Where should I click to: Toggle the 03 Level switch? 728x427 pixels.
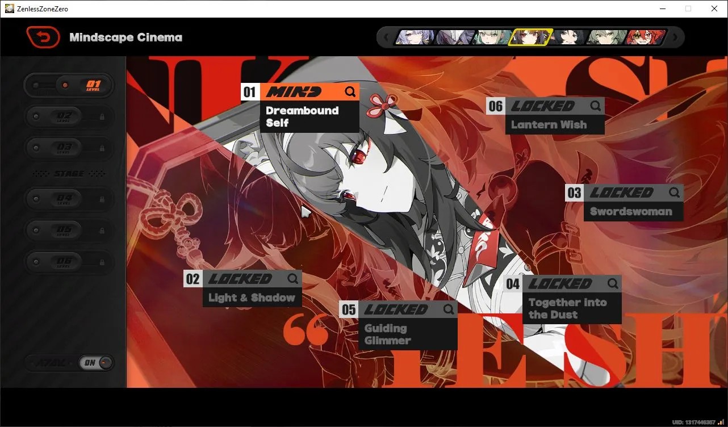[x=69, y=148]
